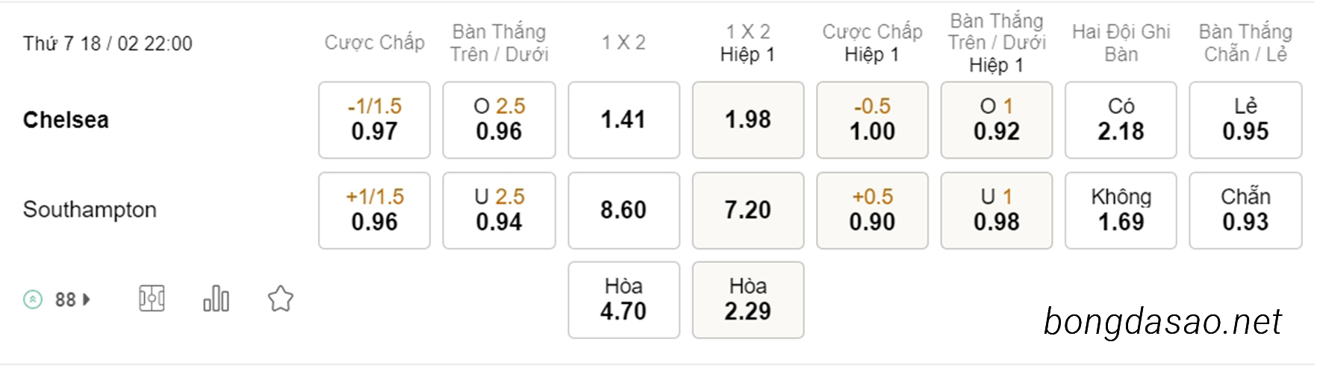1317x377 pixels.
Task: Choose Có for both teams scoring
Action: click(x=1121, y=120)
